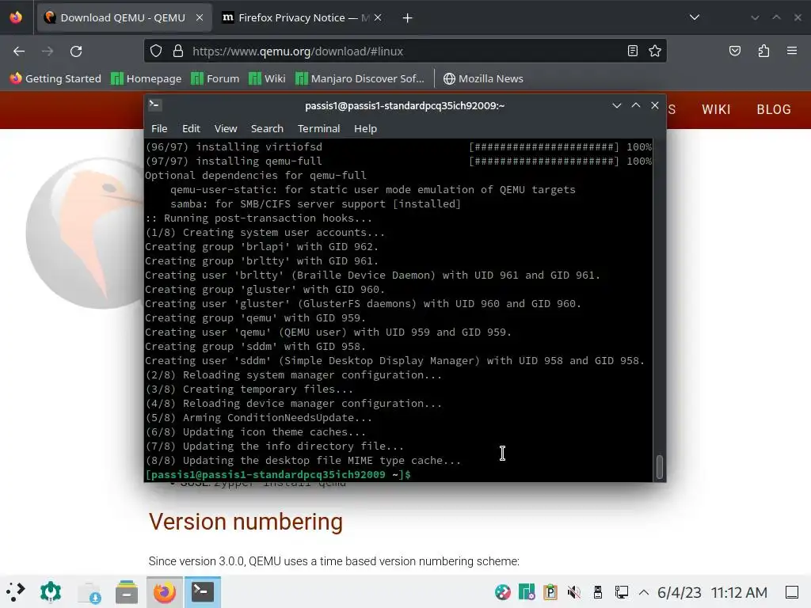The image size is (811, 608).
Task: Open the clipboard tray icon
Action: (550, 592)
